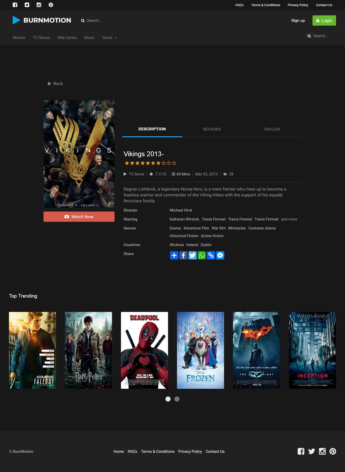Switch to the Trailer tab
This screenshot has height=472, width=345.
tap(272, 129)
